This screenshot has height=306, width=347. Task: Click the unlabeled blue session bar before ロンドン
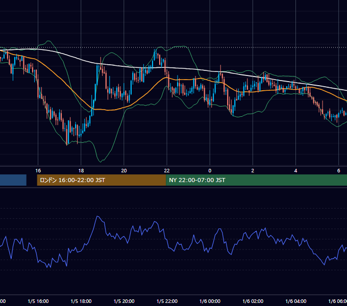(x=13, y=180)
